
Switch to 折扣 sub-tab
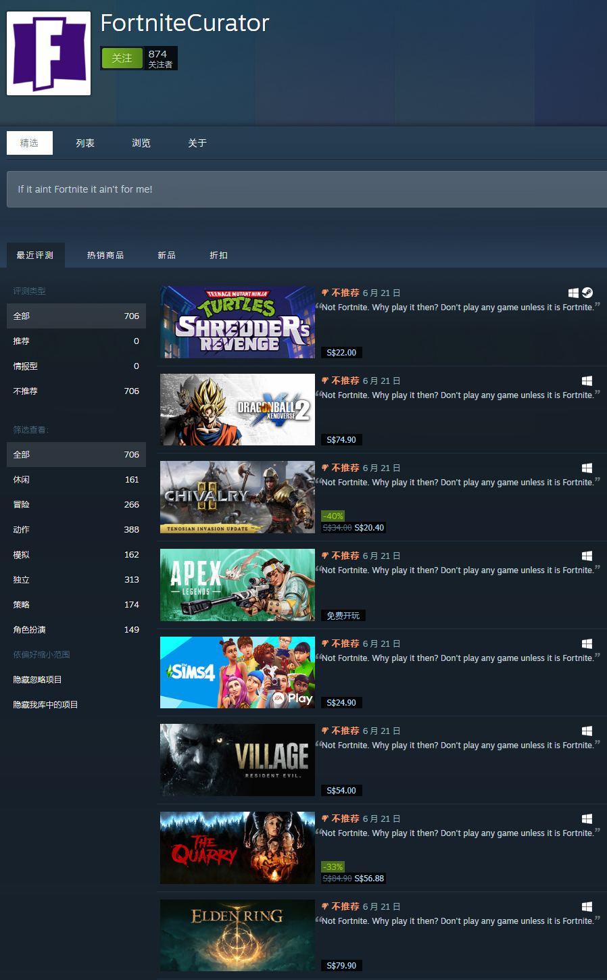(x=219, y=255)
